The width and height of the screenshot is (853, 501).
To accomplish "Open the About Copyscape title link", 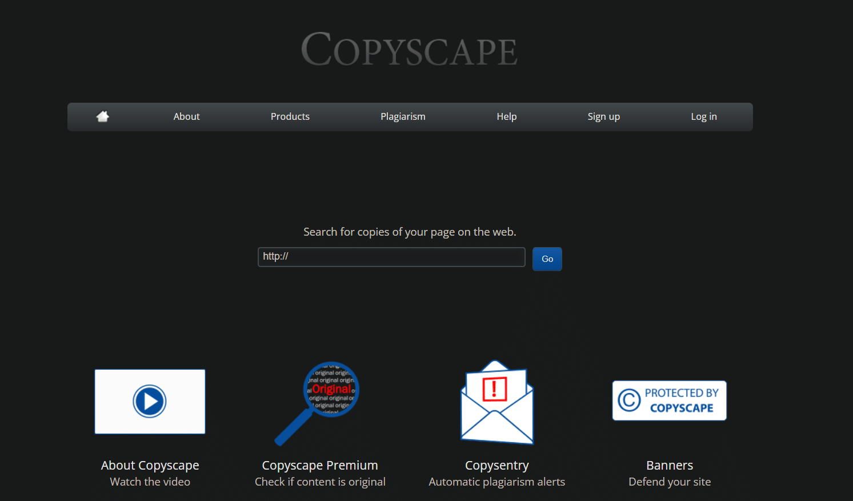I will pyautogui.click(x=150, y=465).
